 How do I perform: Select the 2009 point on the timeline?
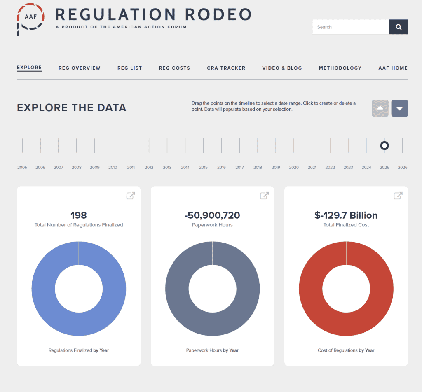click(x=95, y=146)
